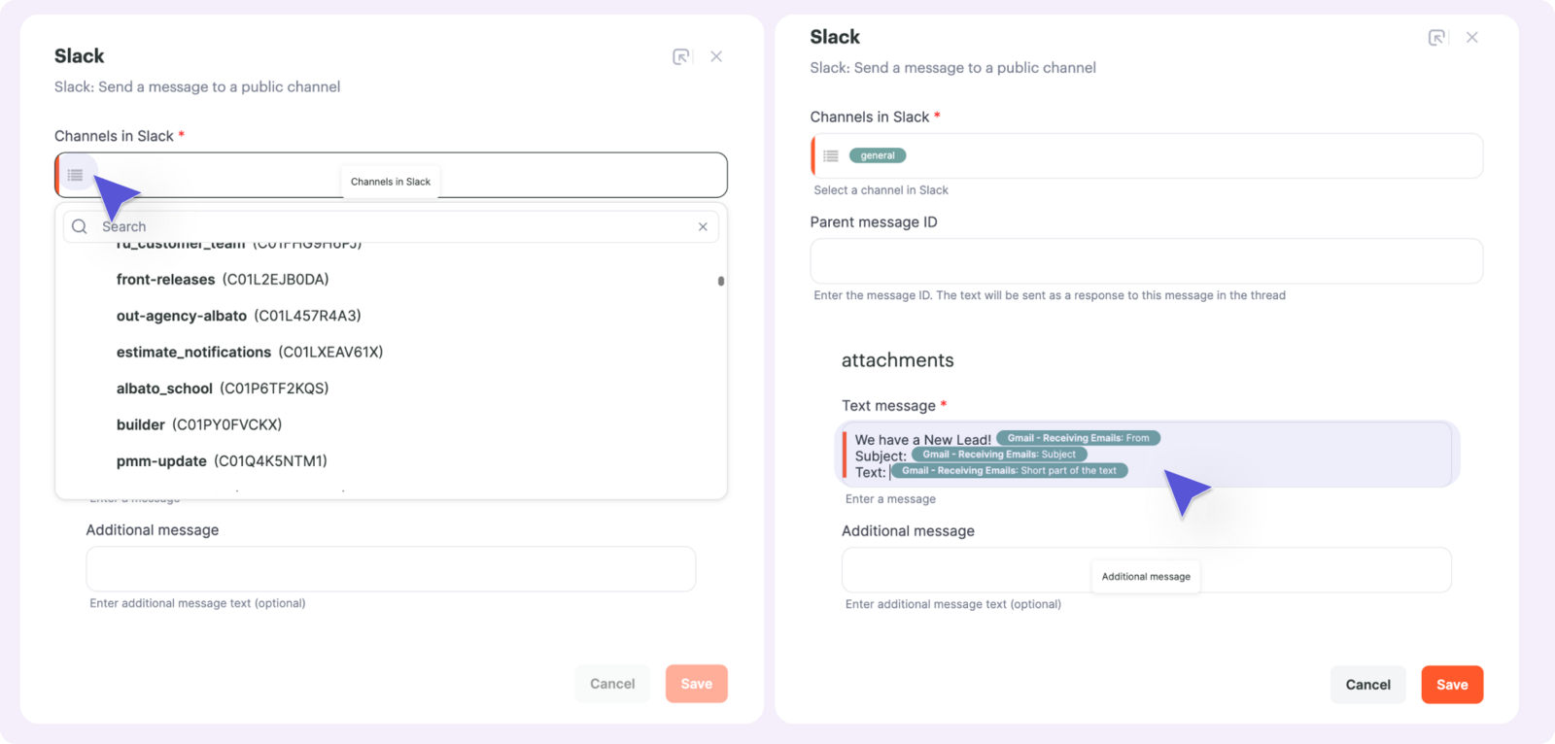Click the right panel Additional message field

(1147, 570)
